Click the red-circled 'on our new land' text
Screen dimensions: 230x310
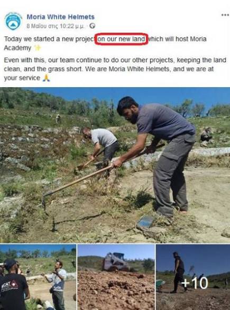coord(121,39)
